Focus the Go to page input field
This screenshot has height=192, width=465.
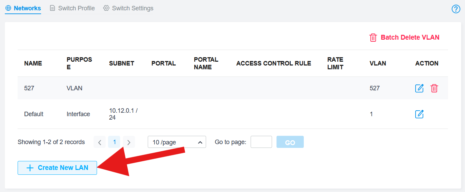pyautogui.click(x=261, y=142)
